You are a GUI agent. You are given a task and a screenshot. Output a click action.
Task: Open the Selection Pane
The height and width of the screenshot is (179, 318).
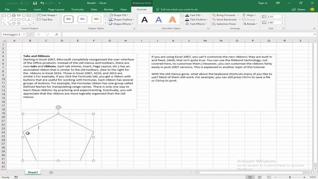224,24
